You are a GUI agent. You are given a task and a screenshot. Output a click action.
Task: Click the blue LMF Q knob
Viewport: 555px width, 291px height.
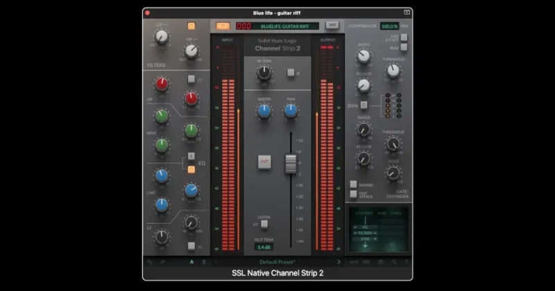162,204
